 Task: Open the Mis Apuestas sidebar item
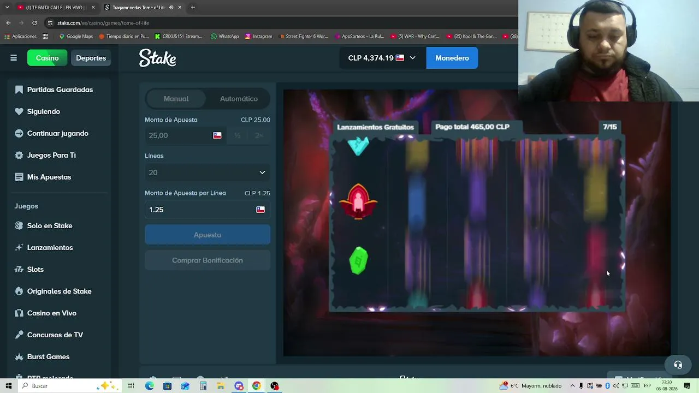tap(60, 177)
